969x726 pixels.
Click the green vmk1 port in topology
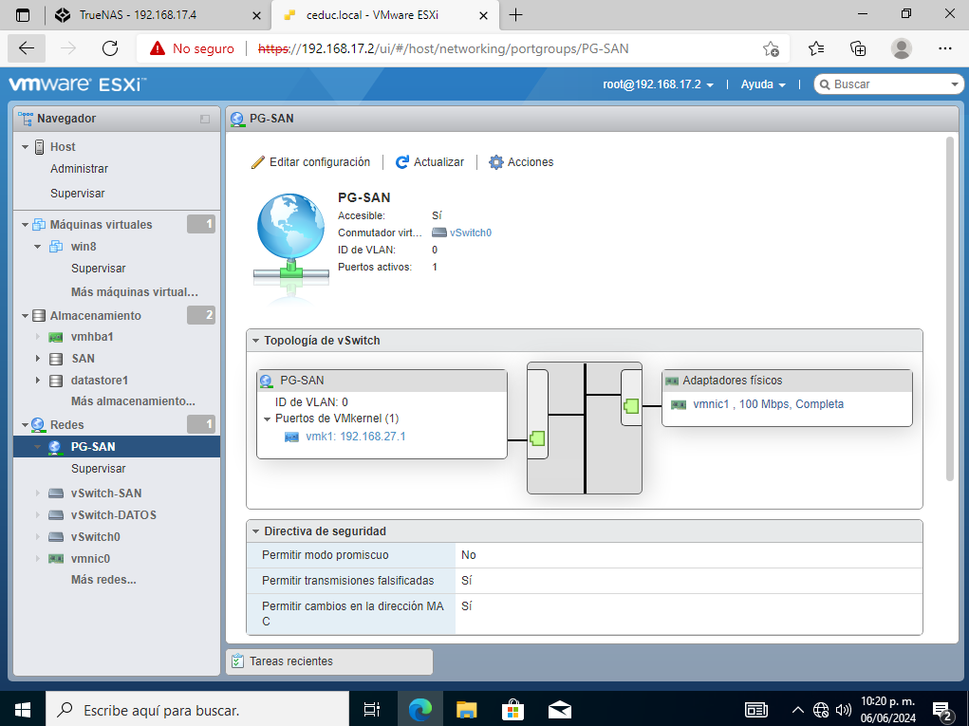(x=537, y=438)
